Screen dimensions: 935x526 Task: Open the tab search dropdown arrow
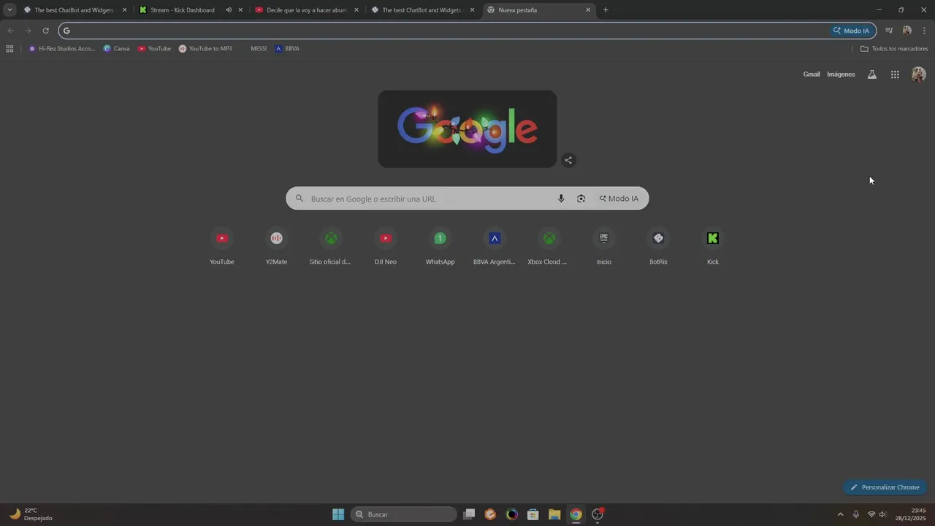pos(9,10)
